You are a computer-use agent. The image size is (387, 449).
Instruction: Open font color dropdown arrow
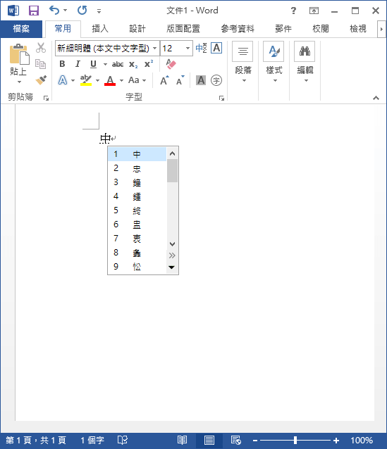(122, 80)
